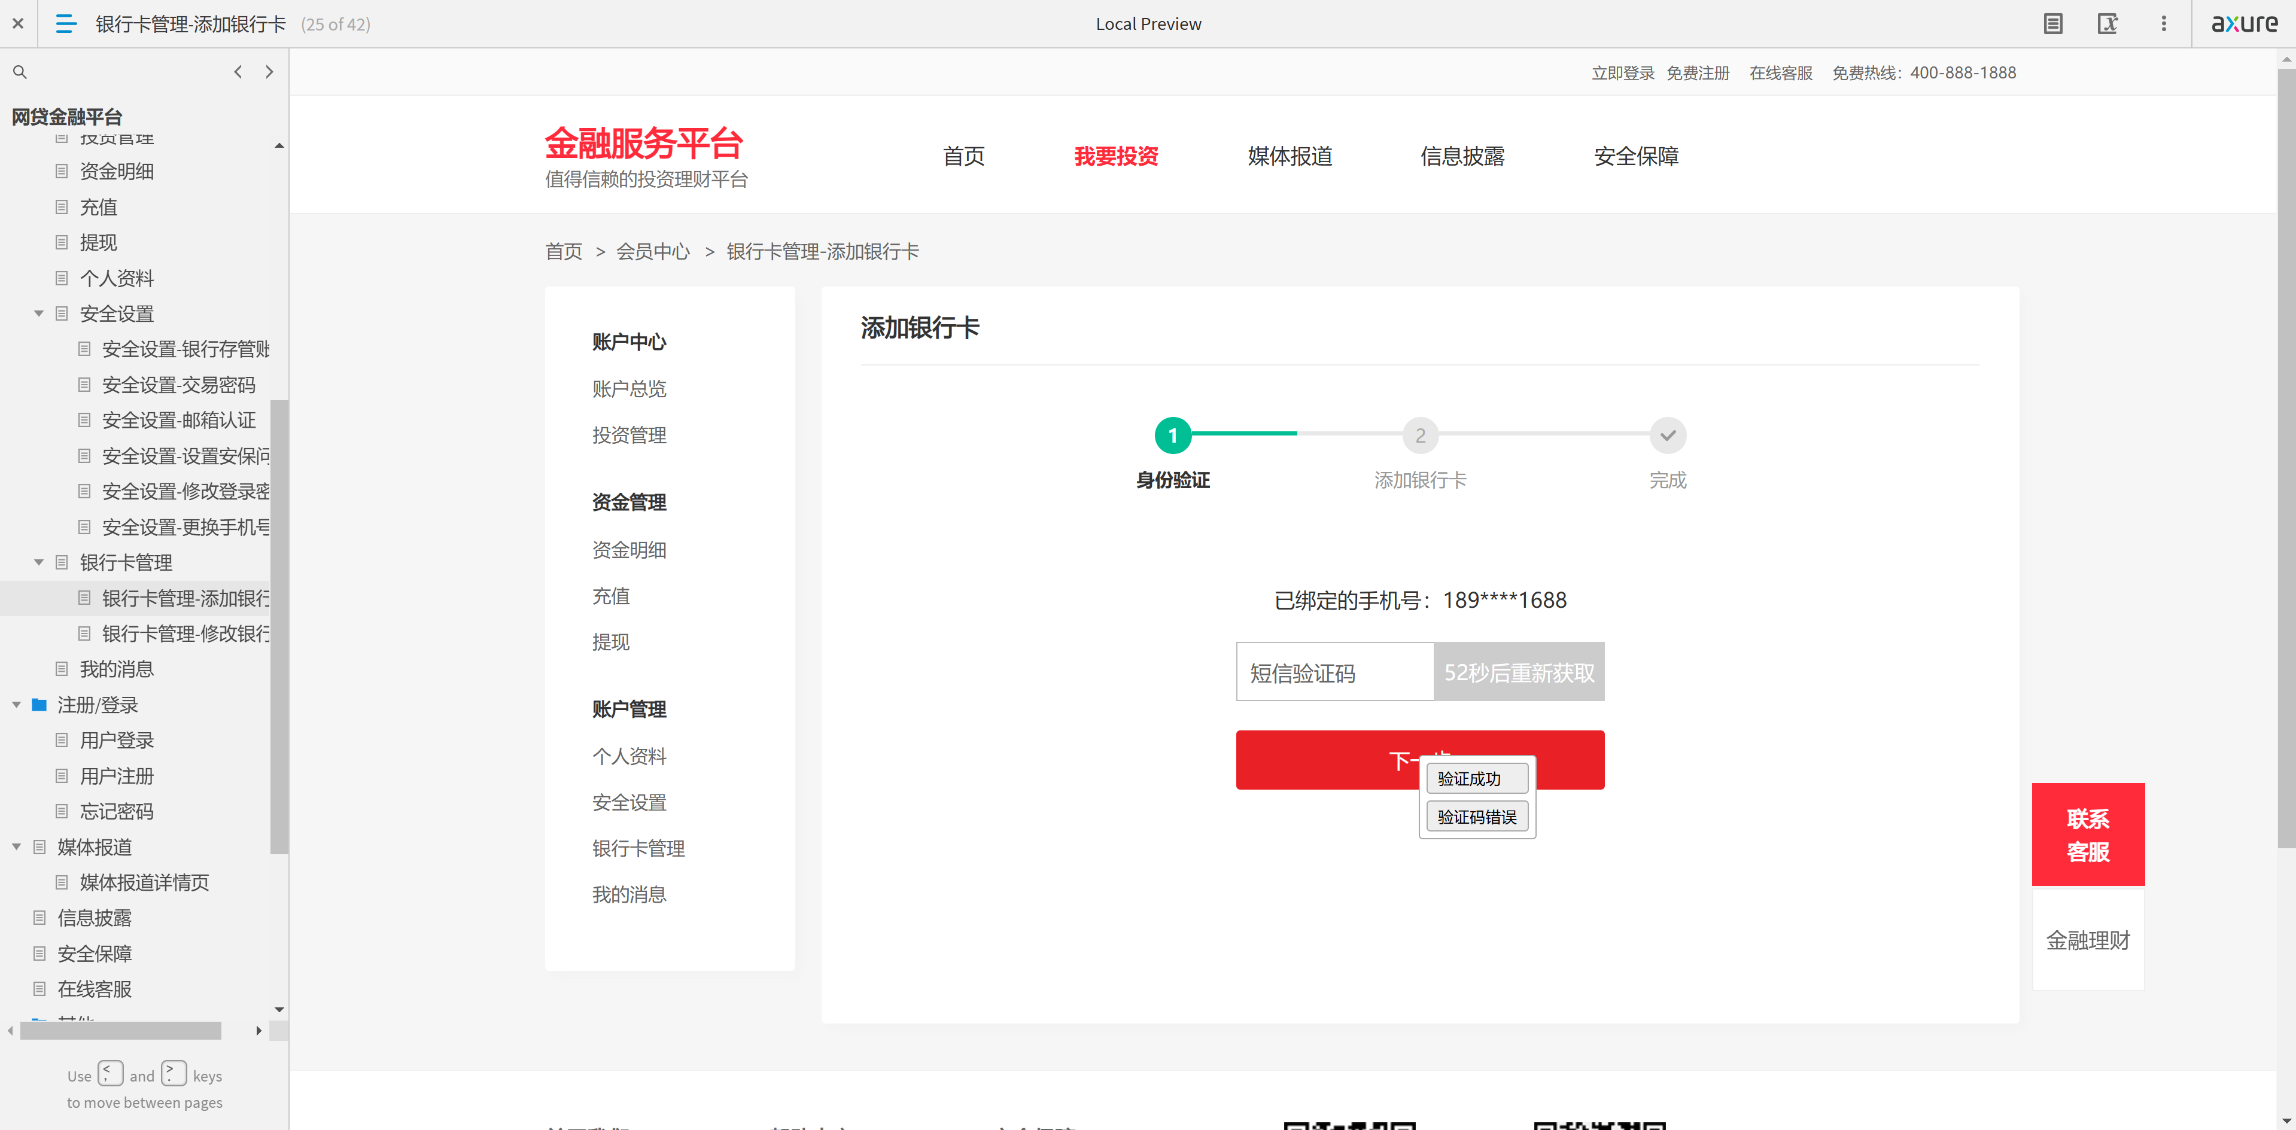This screenshot has height=1130, width=2296.
Task: Open 我要投资 in main navigation
Action: (1116, 156)
